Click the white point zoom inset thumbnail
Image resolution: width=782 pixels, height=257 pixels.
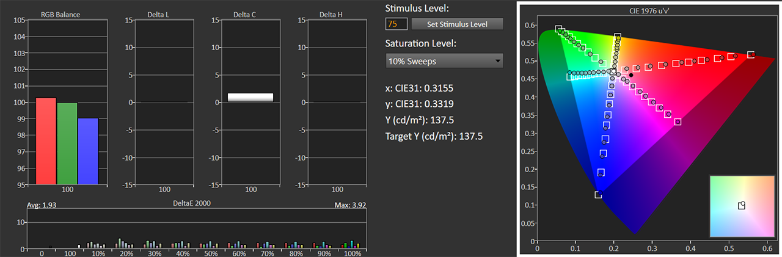coord(740,206)
